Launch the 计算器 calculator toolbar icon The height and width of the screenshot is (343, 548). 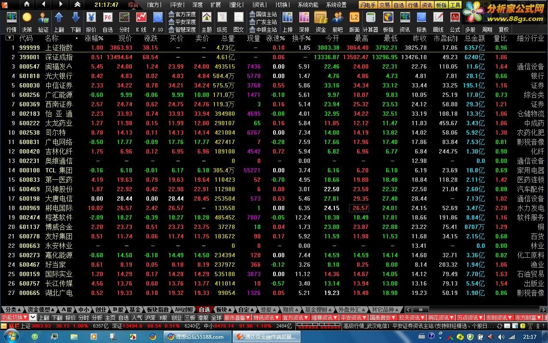[371, 21]
